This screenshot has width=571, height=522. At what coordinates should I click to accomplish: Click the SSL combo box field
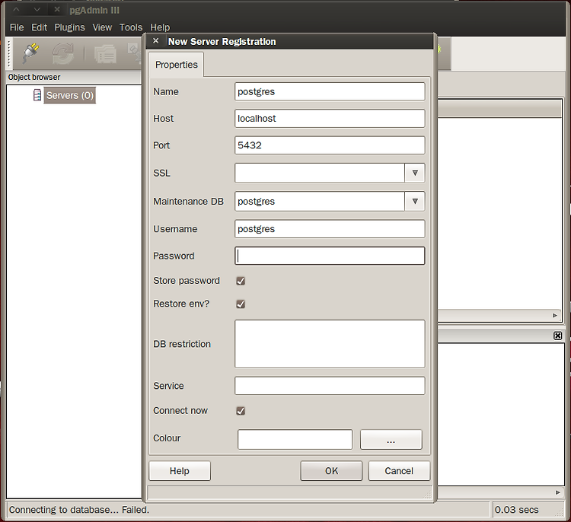(x=320, y=173)
